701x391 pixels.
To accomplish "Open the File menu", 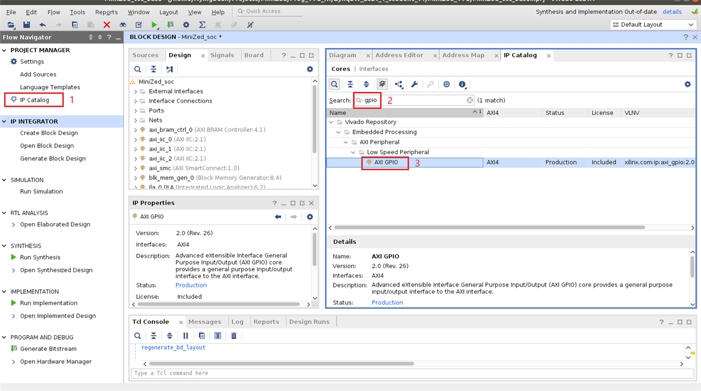I will point(10,12).
